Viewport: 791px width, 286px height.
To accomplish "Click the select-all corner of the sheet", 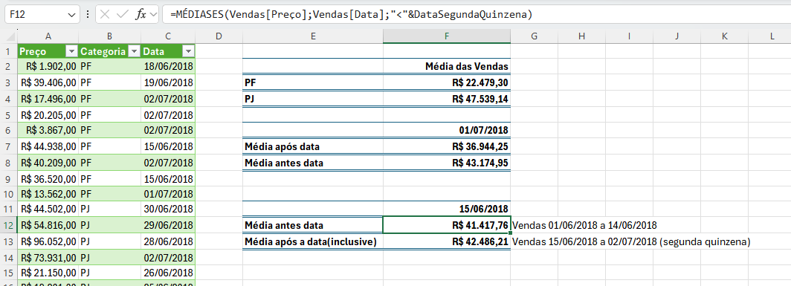I will point(9,36).
